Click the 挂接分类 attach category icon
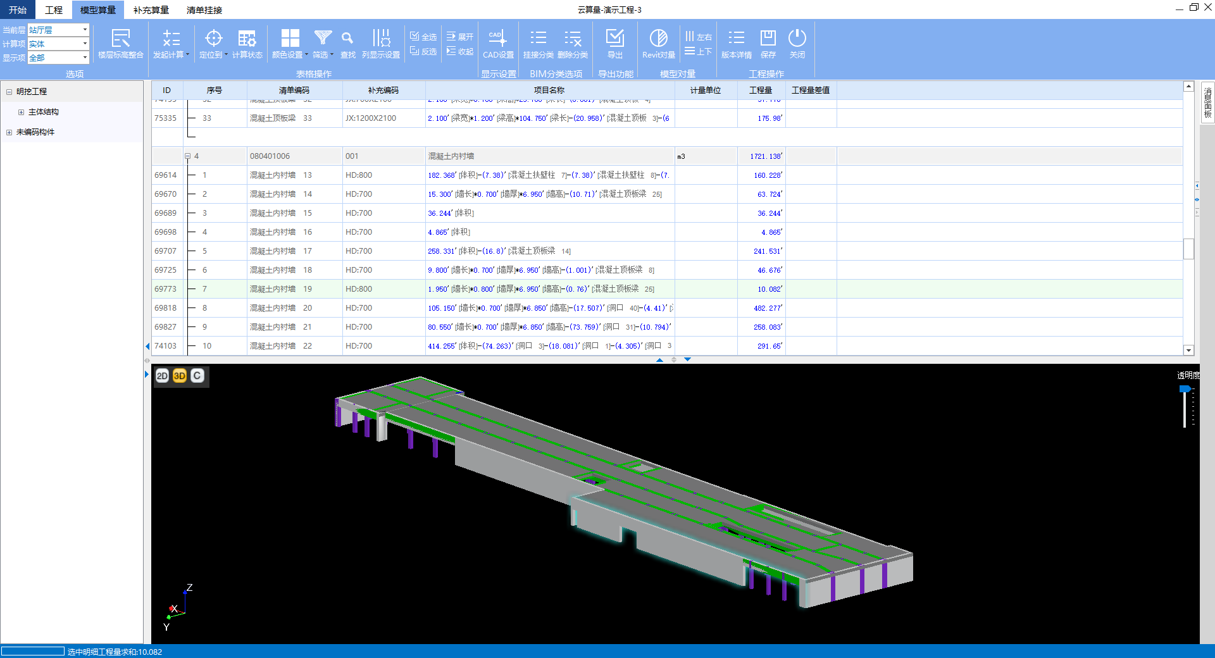Screen dimensions: 1215x658 [538, 39]
